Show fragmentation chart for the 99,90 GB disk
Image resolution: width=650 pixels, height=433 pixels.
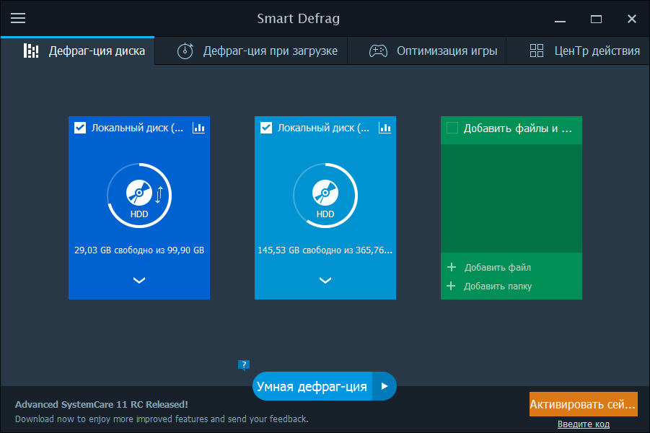click(x=198, y=128)
